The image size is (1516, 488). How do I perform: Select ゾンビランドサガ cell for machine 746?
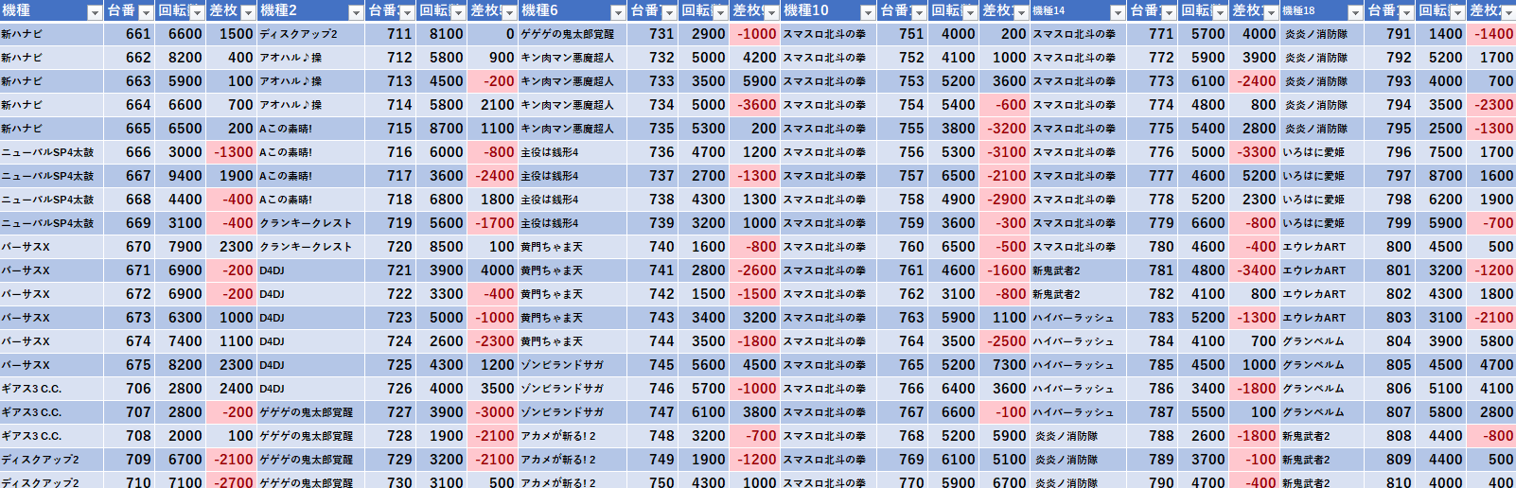click(573, 389)
